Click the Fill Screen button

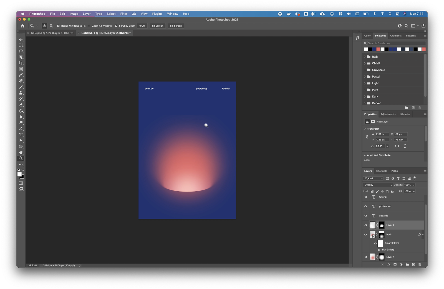click(176, 26)
